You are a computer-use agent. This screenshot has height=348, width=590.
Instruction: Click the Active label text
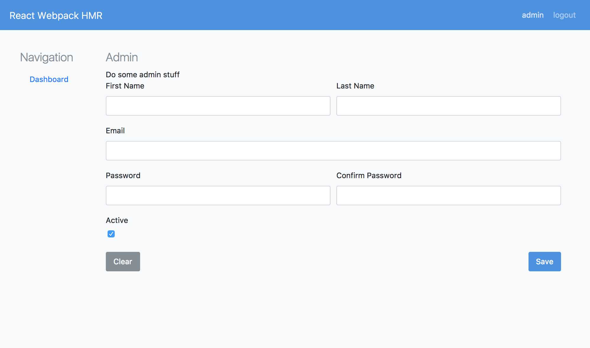[117, 220]
